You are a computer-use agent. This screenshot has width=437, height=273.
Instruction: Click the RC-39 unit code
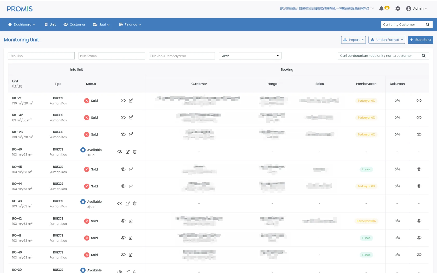17,270
